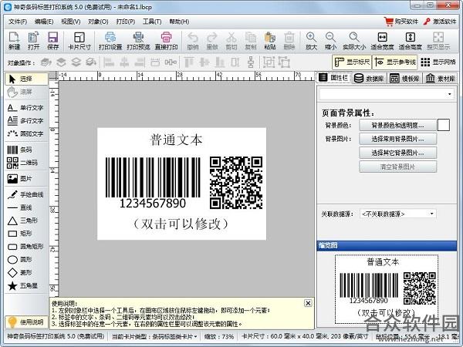Open 打印预览 print preview

(x=138, y=41)
